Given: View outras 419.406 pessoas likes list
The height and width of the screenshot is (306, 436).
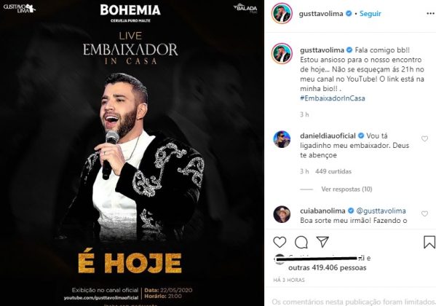Looking at the screenshot, I should click(x=328, y=268).
